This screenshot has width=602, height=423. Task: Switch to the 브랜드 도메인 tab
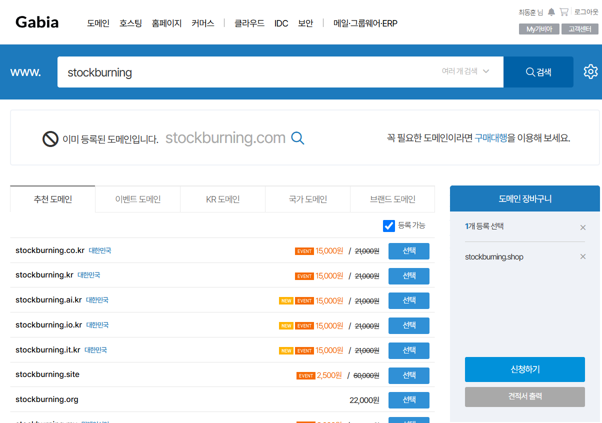[x=392, y=199]
